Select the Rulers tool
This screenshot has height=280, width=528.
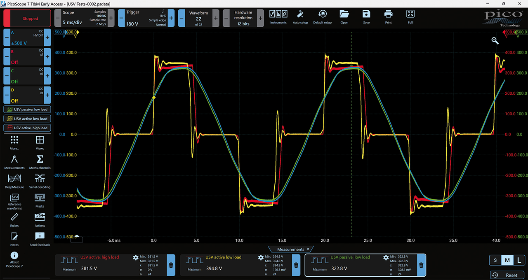pos(14,220)
